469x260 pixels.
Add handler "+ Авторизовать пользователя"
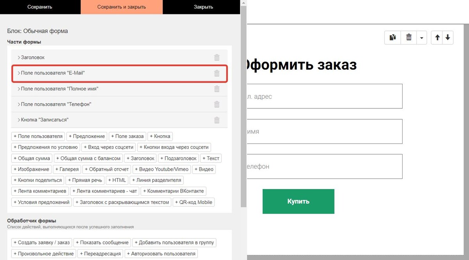point(161,253)
